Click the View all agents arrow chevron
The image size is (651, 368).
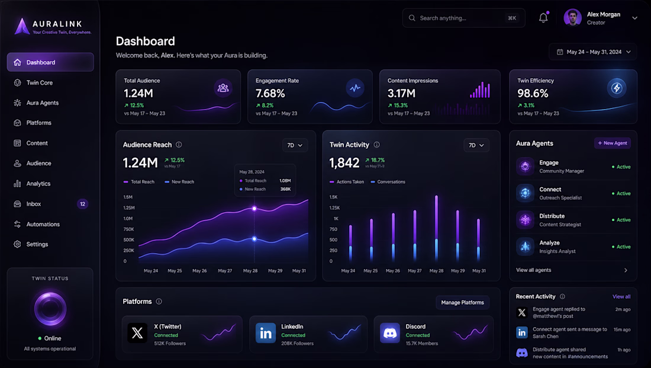coord(626,270)
